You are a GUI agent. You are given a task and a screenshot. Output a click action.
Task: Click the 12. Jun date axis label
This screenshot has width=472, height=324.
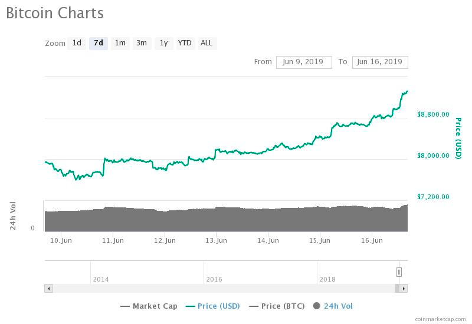click(165, 240)
